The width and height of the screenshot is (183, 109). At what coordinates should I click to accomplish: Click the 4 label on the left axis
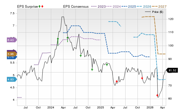(13, 100)
